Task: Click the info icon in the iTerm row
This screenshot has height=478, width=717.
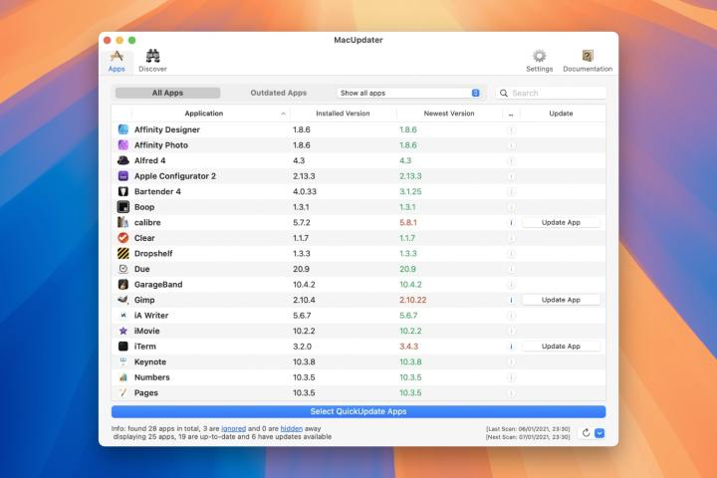Action: coord(511,347)
